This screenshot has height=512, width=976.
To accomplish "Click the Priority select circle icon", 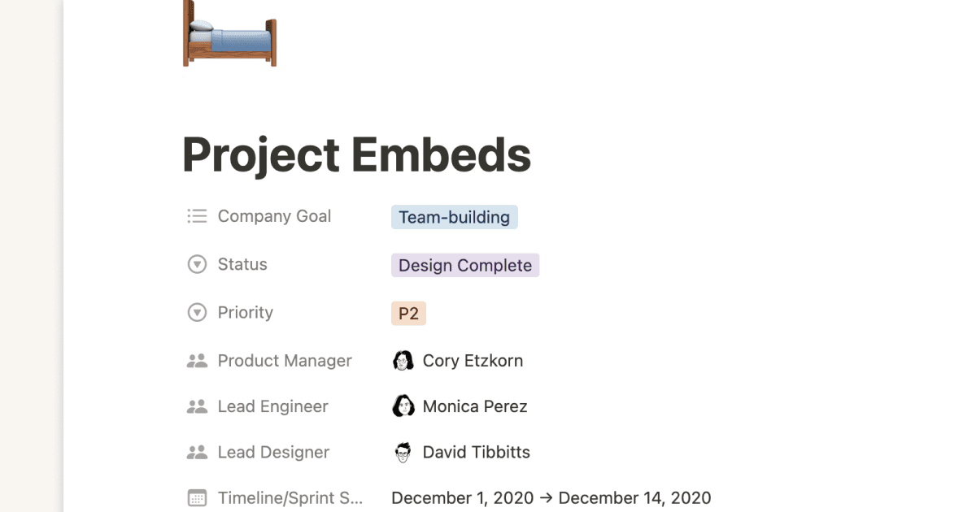I will [197, 312].
